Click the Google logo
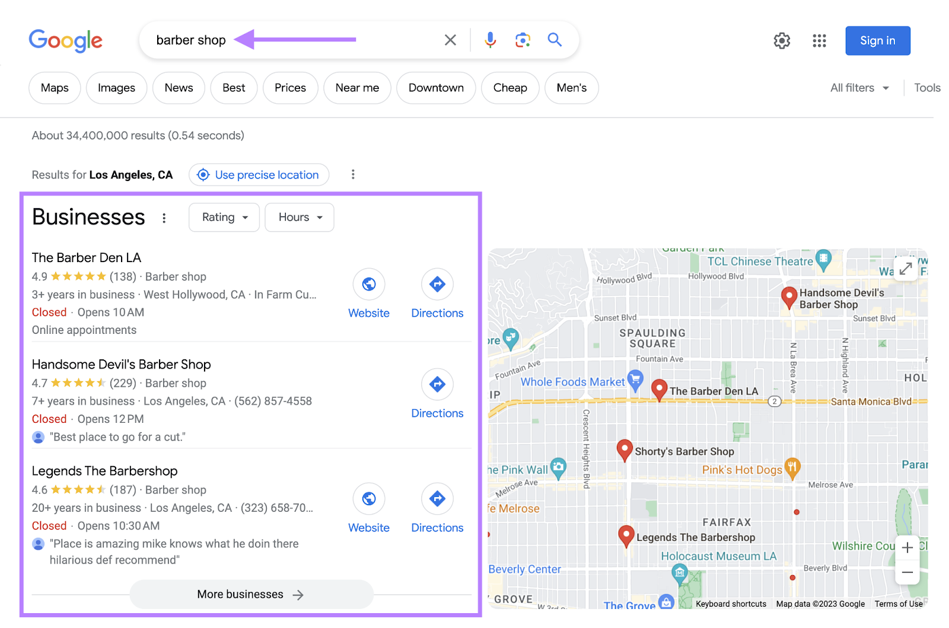 point(66,40)
